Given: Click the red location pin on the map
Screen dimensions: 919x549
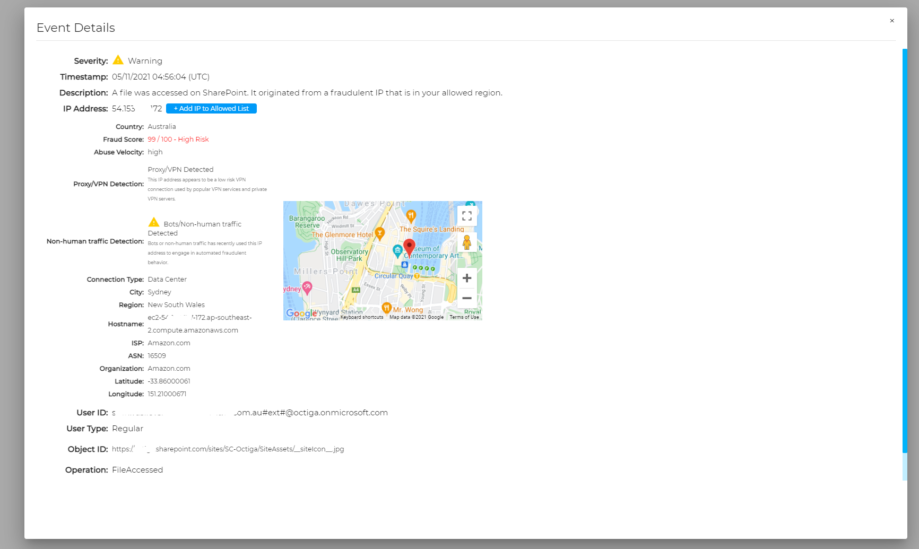Looking at the screenshot, I should (x=410, y=246).
